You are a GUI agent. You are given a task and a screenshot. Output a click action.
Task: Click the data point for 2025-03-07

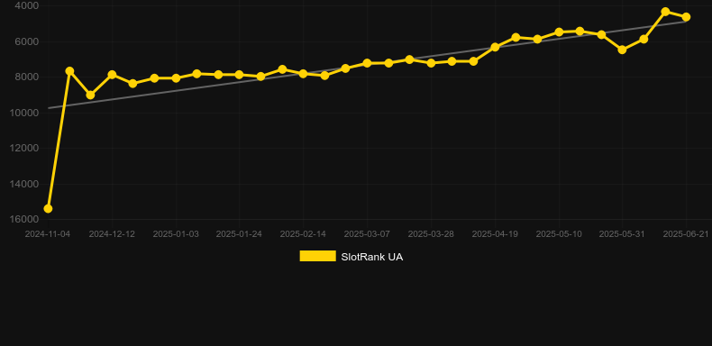point(367,63)
